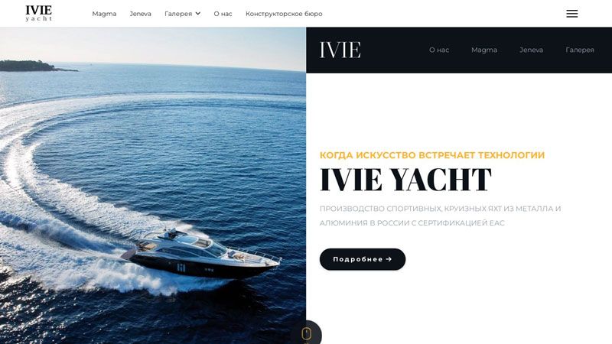This screenshot has height=344, width=612.
Task: Click the orange tagline text
Action: [x=432, y=155]
